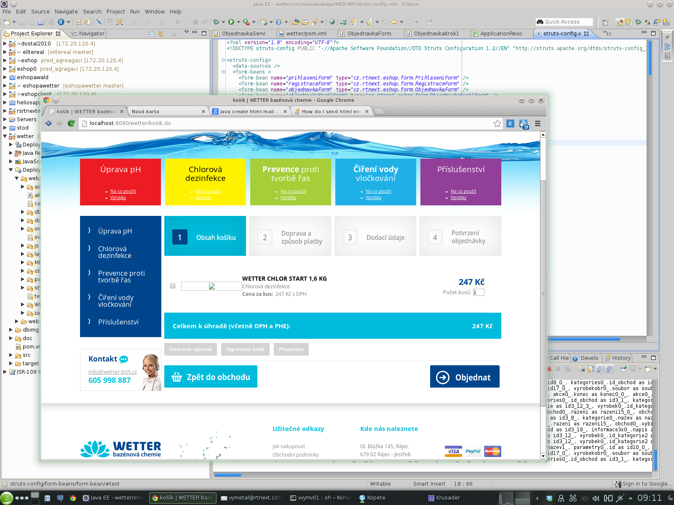This screenshot has height=505, width=674.
Task: Click the Počet kusů quantity field
Action: [479, 292]
